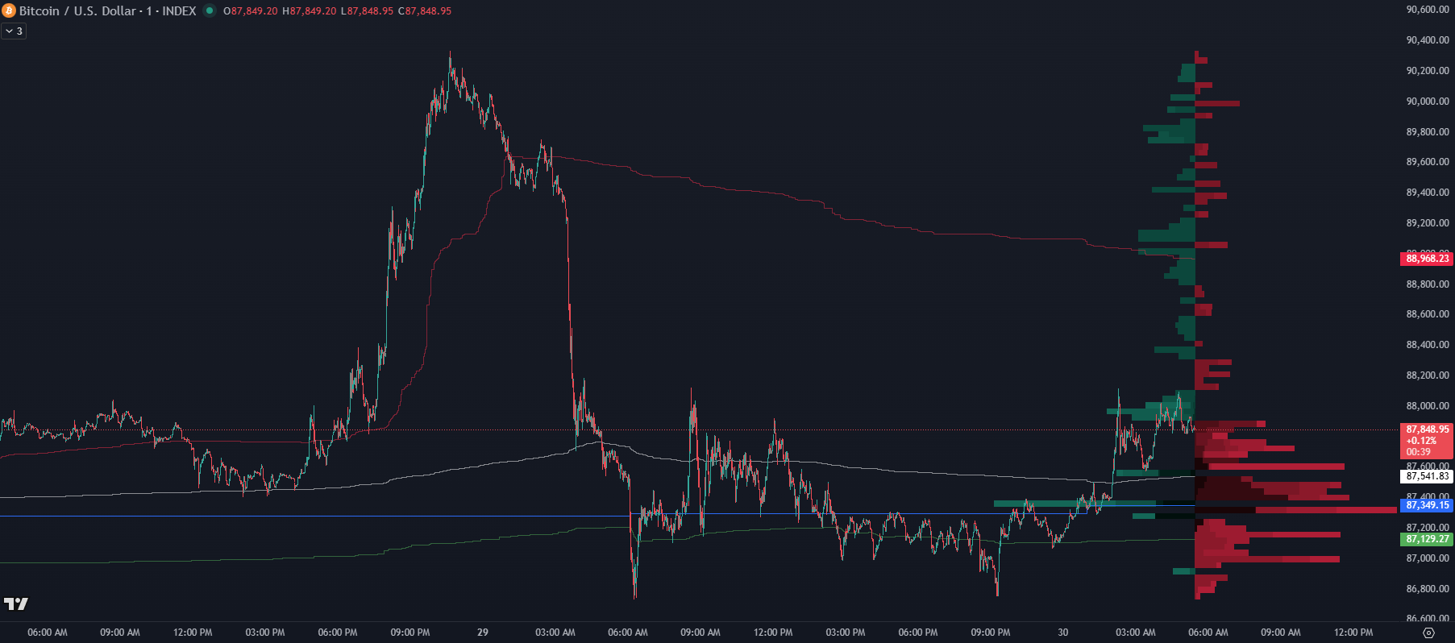Select the blue 87,349.15 price label
The width and height of the screenshot is (1455, 643).
pos(1427,505)
